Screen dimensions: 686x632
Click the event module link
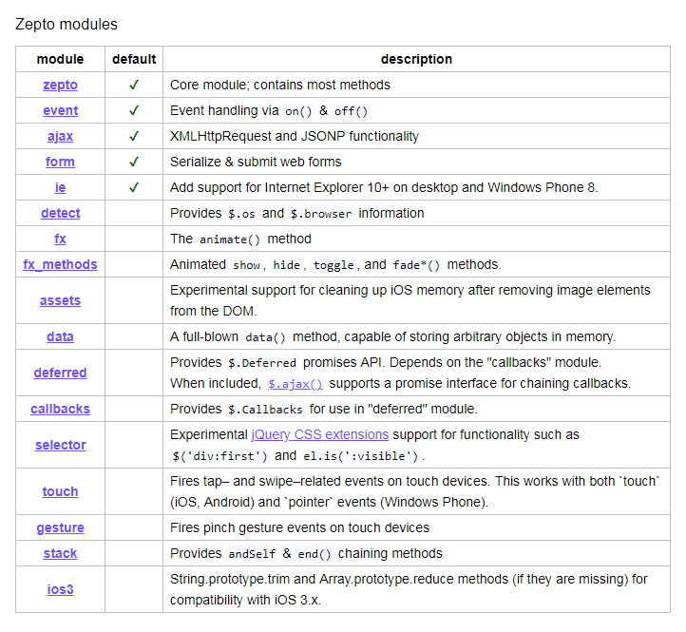[60, 110]
